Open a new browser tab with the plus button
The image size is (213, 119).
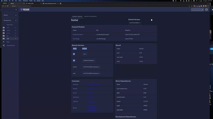coord(61,4)
